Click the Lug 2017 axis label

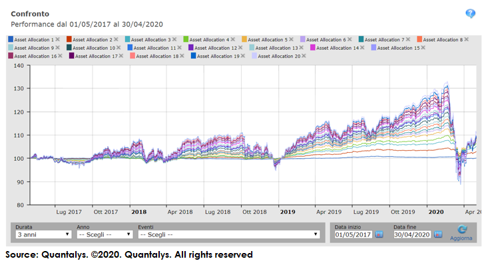tap(69, 212)
